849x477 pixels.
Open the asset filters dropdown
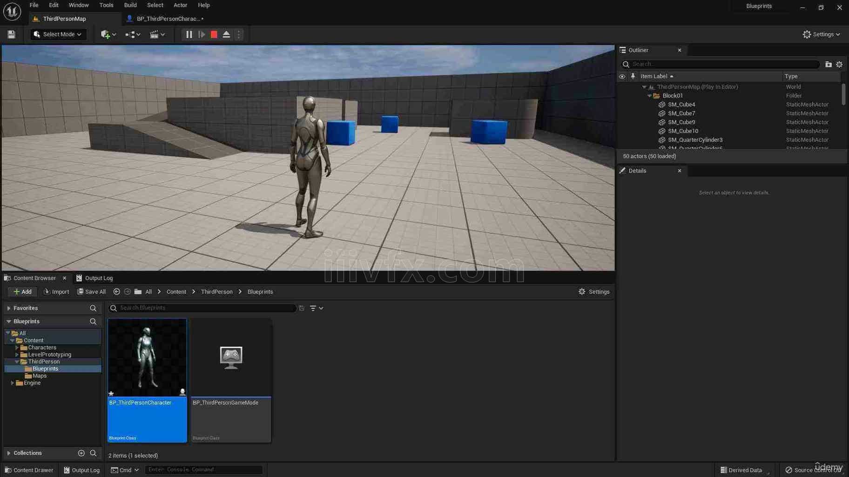[317, 308]
